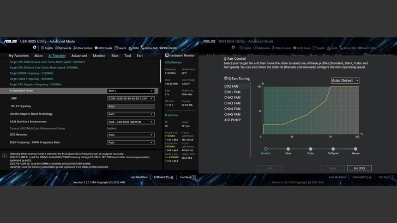Open the Auto Detect dropdown in Q-Fan
The image size is (397, 223).
[345, 80]
